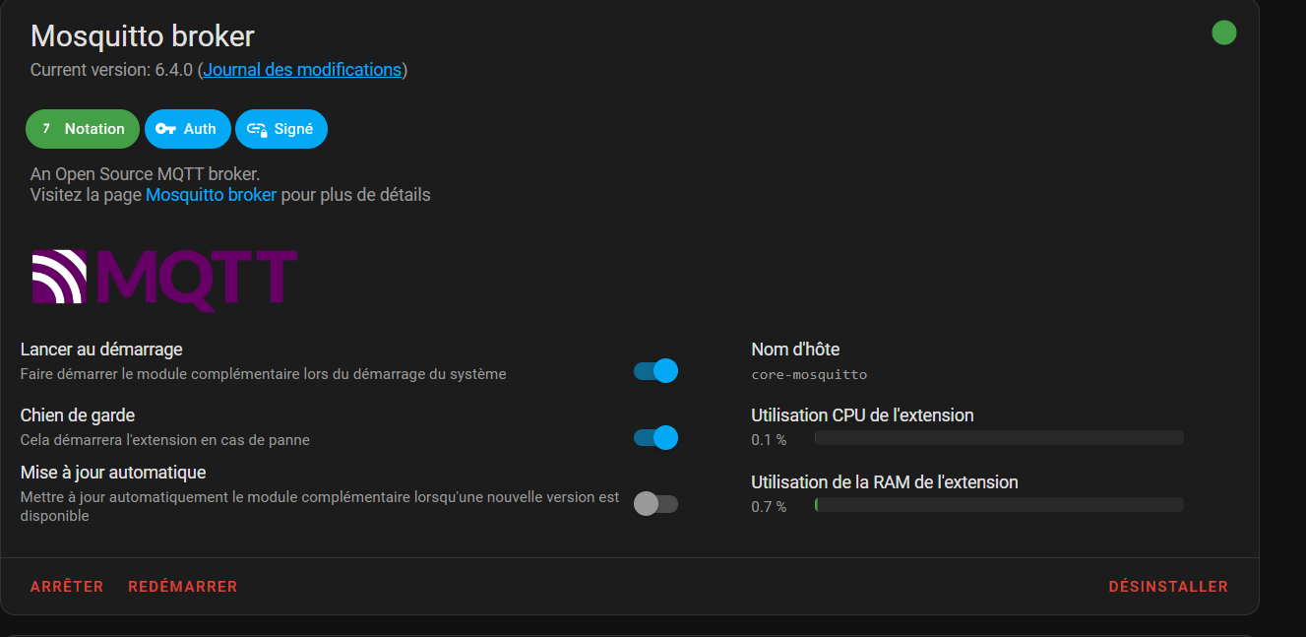Click the MQTT logo image
The image size is (1306, 637).
click(x=164, y=279)
